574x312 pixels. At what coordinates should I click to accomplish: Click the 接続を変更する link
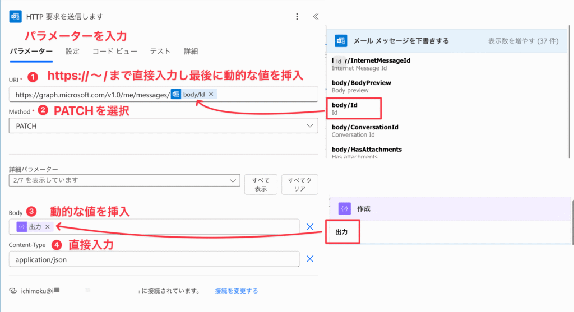pos(237,291)
